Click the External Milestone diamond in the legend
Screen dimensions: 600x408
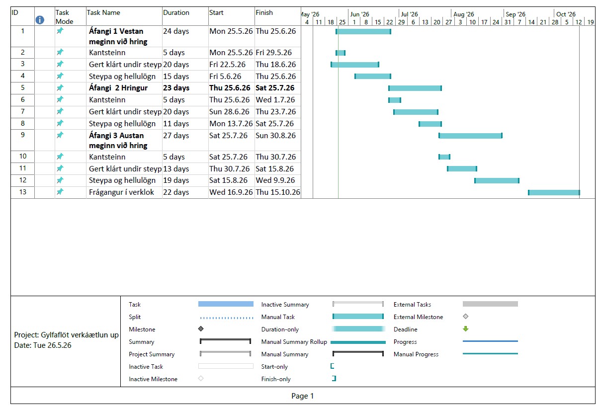465,317
